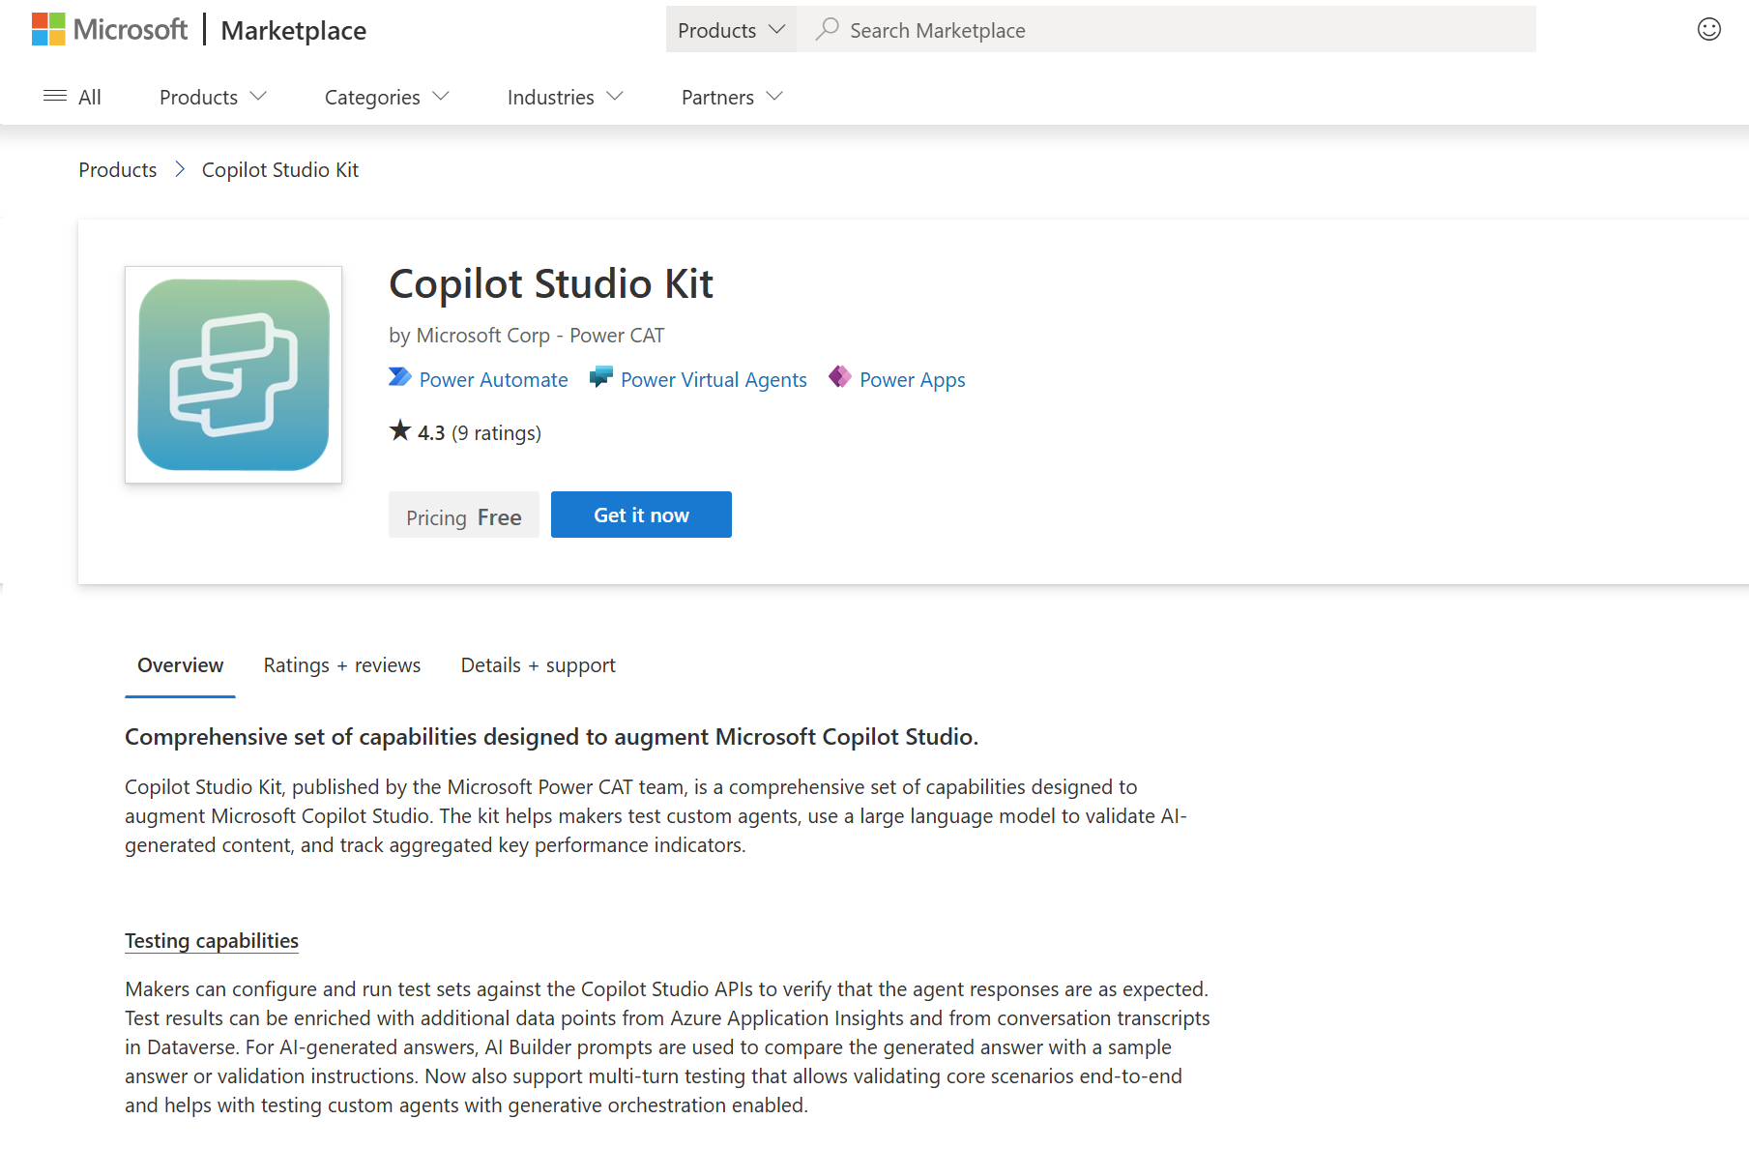This screenshot has width=1749, height=1149.
Task: Expand the Industries menu
Action: [565, 97]
